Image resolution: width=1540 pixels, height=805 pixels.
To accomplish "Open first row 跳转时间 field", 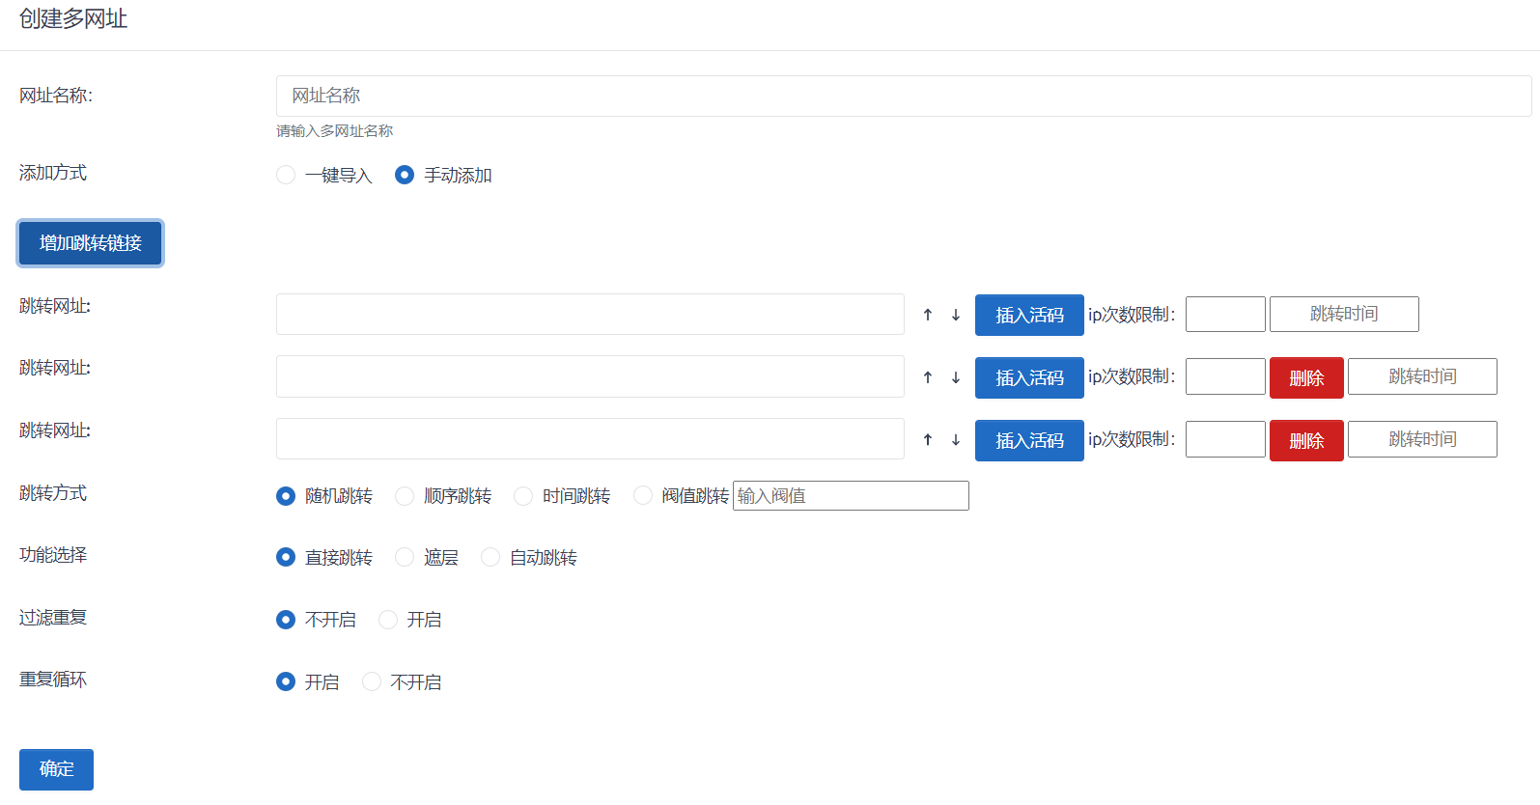I will click(1344, 314).
